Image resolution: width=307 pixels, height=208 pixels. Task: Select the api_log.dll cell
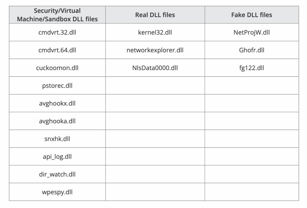pos(57,156)
